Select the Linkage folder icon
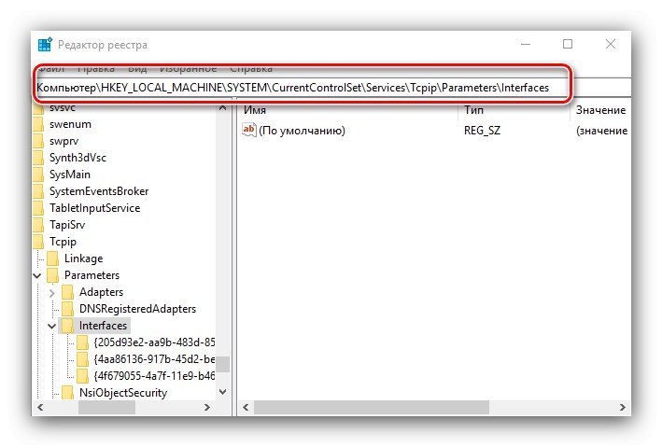The width and height of the screenshot is (662, 447). point(53,258)
